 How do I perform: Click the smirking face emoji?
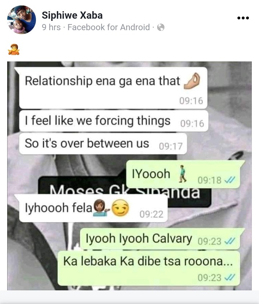pos(121,208)
